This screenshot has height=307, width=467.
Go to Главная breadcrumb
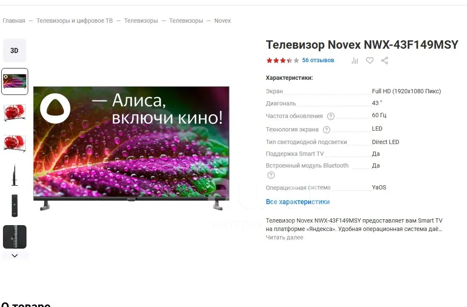pos(14,21)
